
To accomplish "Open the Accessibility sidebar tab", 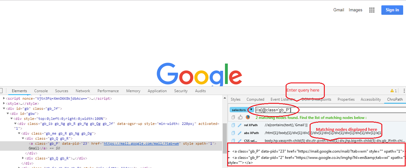I will click(371, 99).
